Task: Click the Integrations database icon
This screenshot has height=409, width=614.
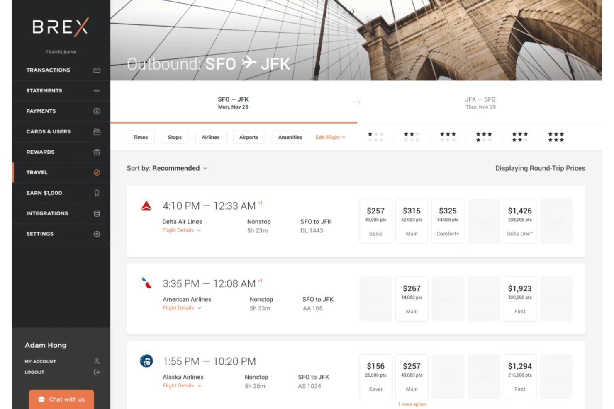Action: [x=97, y=213]
